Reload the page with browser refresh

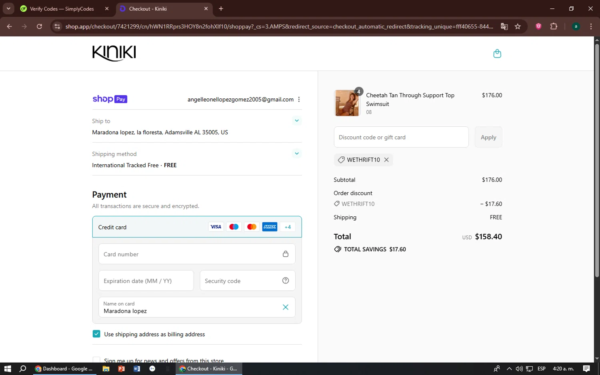tap(39, 26)
